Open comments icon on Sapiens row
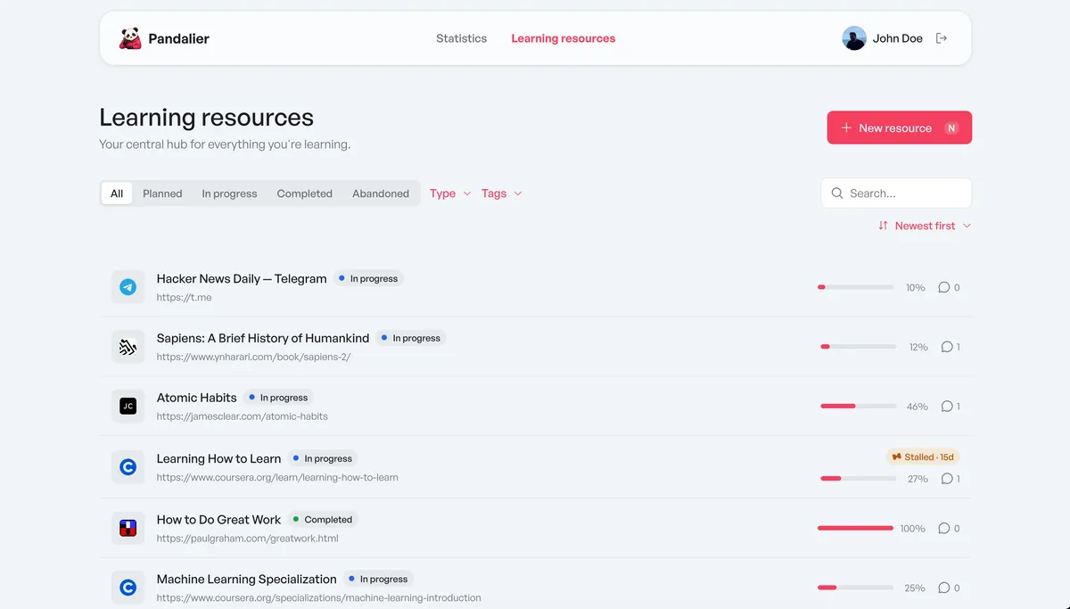Viewport: 1070px width, 609px height. click(947, 347)
